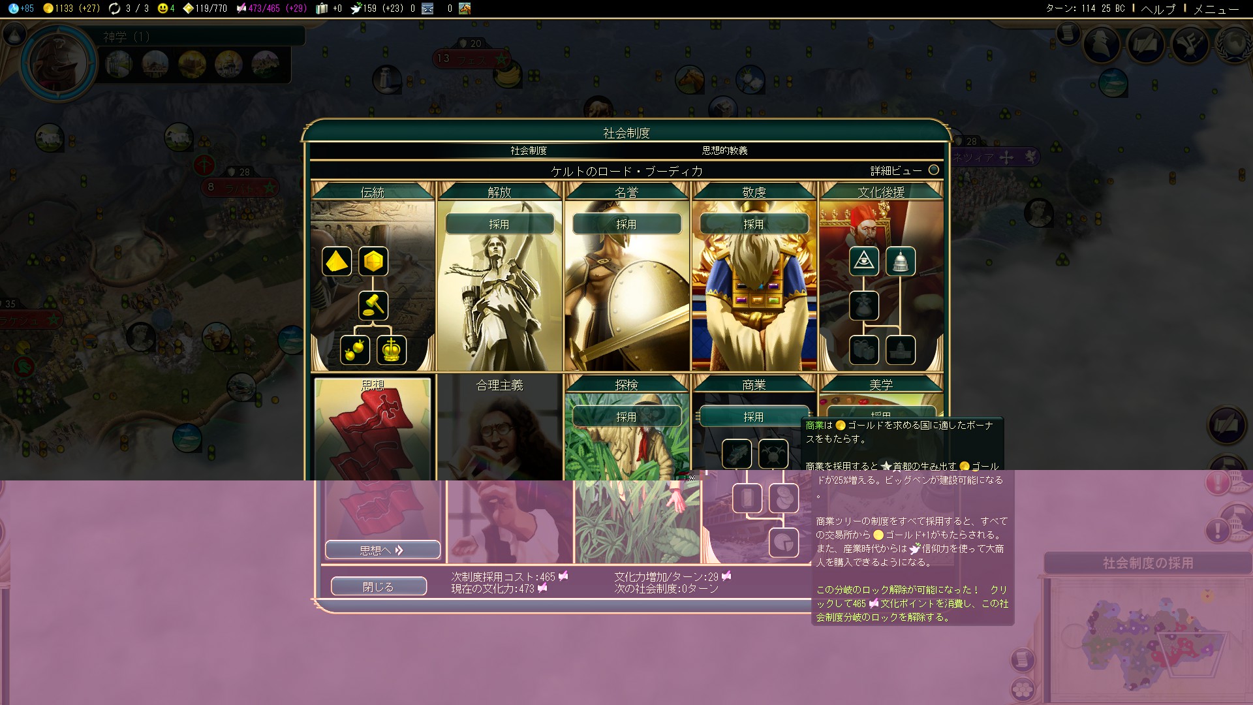Select the gavel policy icon in 伝統 tree
This screenshot has width=1253, height=705.
click(373, 305)
